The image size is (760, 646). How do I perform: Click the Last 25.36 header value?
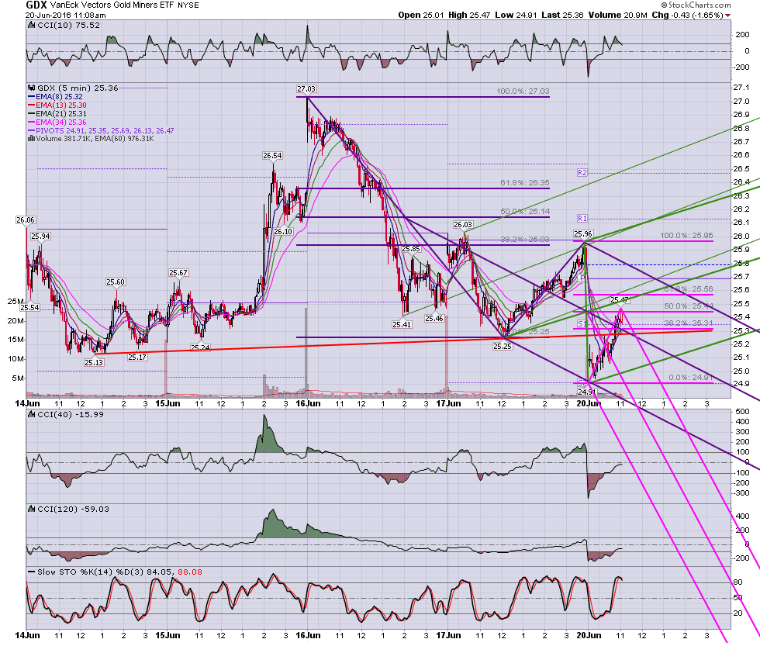[562, 15]
